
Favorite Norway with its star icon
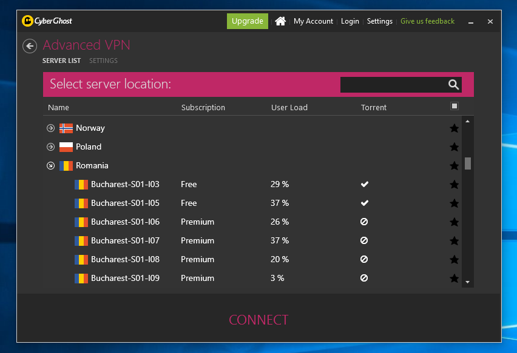coord(454,128)
